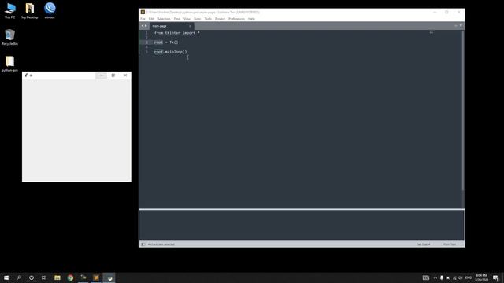Minimize the tk window
The height and width of the screenshot is (283, 504).
102,75
